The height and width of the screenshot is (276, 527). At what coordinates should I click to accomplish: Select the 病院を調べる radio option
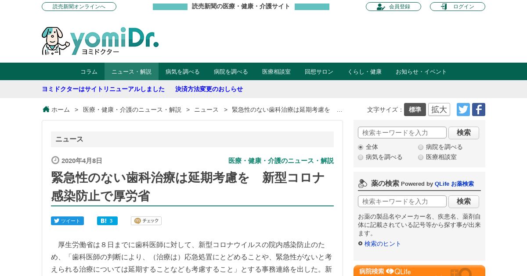(421, 147)
